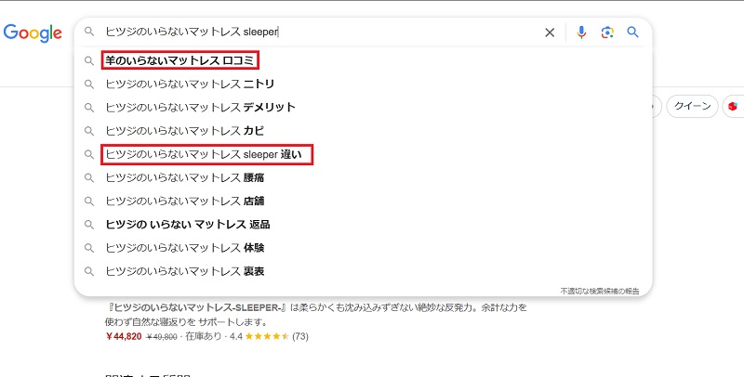The image size is (744, 377).
Task: Click magnifier icon beside sleeper 違い suggestion
Action: pos(89,154)
